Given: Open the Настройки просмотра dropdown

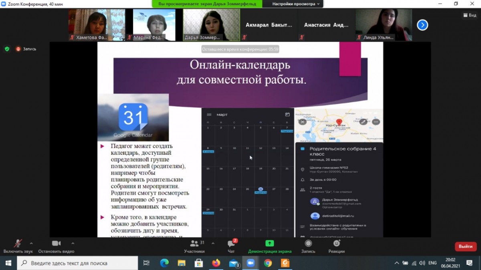Looking at the screenshot, I should (x=296, y=4).
